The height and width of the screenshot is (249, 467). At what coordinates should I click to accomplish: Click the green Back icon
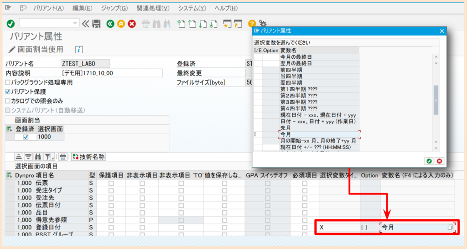tap(110, 24)
